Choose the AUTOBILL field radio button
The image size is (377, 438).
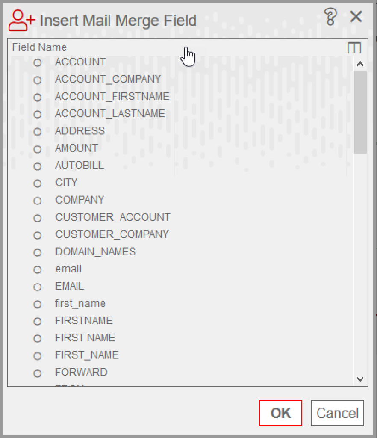[x=37, y=166]
